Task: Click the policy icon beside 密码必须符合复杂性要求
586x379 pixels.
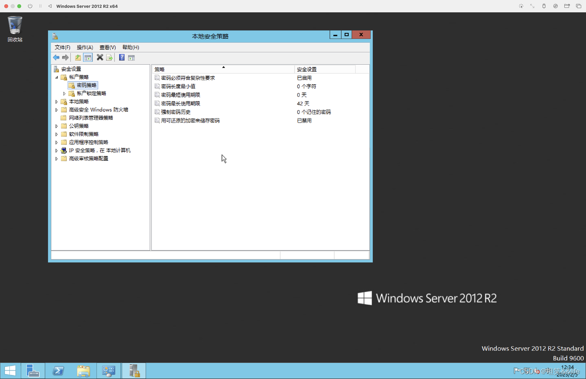Action: click(157, 78)
